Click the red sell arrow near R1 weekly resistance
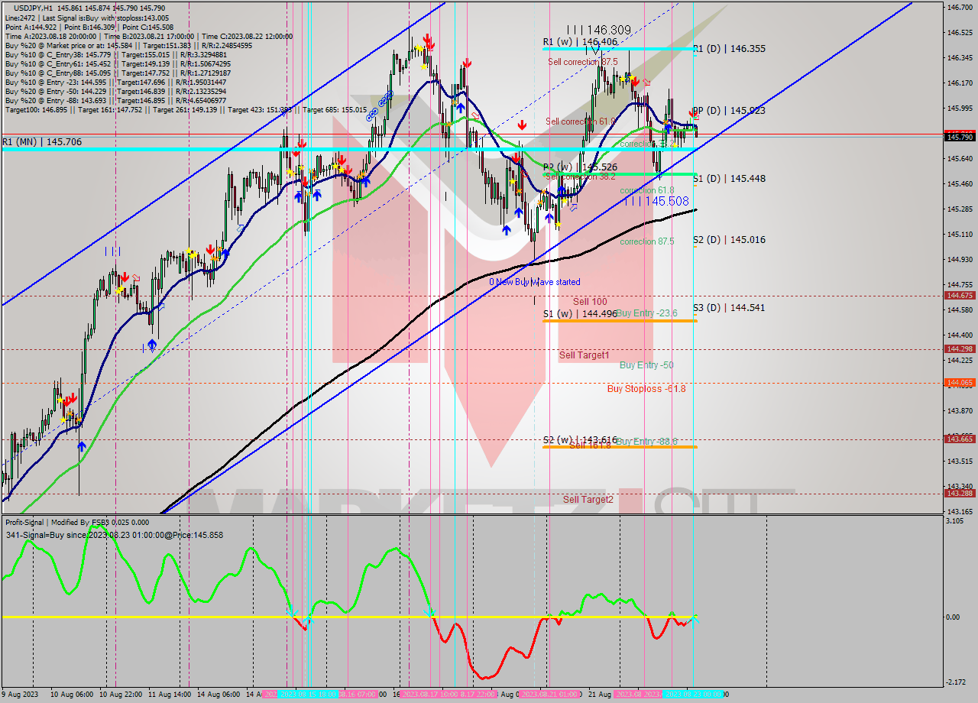The image size is (978, 703). (x=635, y=83)
